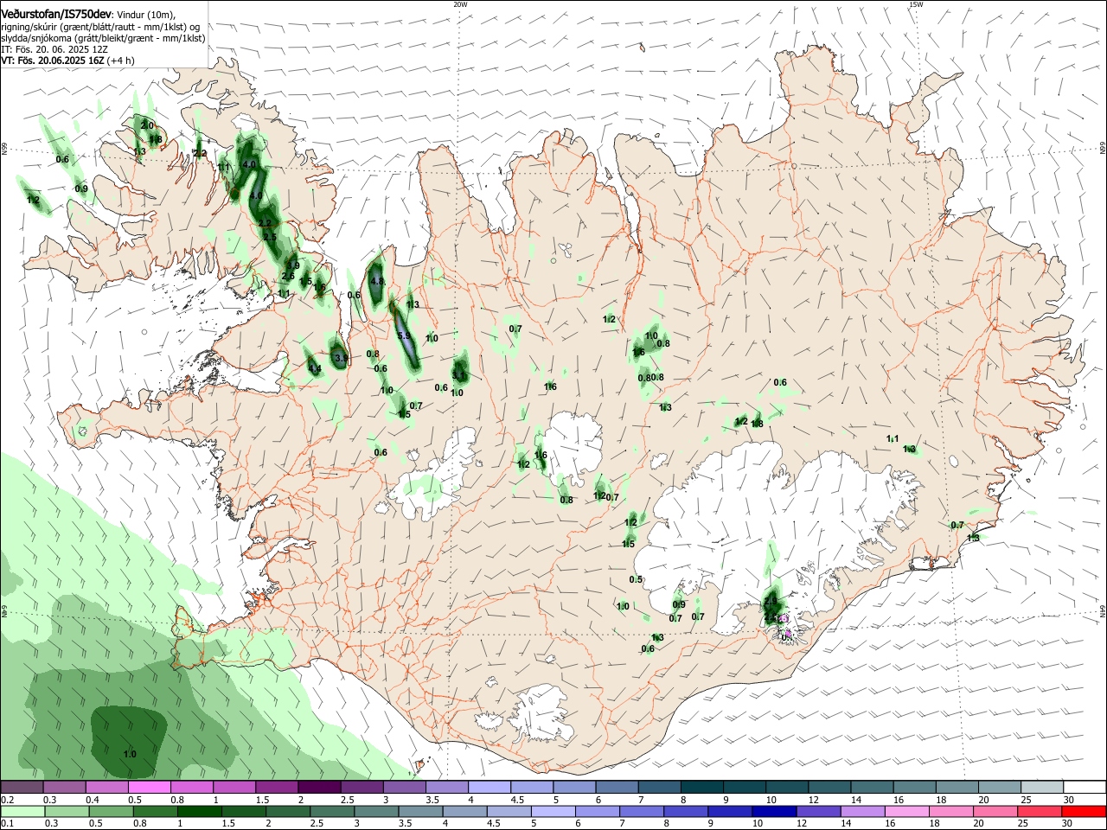
Task: Select the light periwinkle top-row swatch labeled 4
Action: (489, 787)
